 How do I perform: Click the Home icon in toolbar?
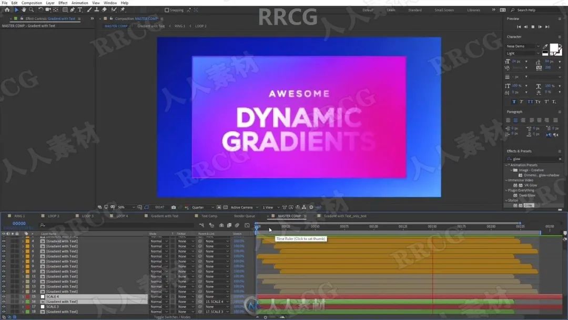pos(7,9)
